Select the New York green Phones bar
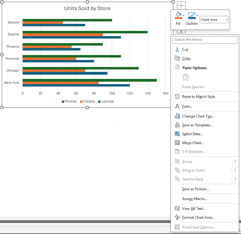The image size is (241, 234). [x=90, y=80]
